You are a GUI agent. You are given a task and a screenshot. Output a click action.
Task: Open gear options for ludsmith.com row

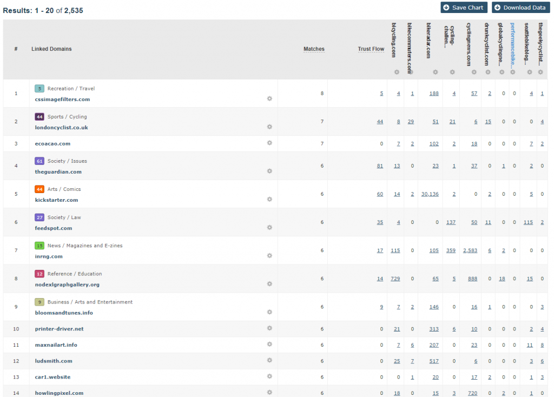pos(269,360)
